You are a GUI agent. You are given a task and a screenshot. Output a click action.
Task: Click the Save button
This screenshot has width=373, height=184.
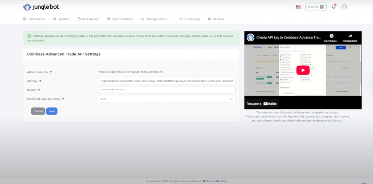coord(52,111)
